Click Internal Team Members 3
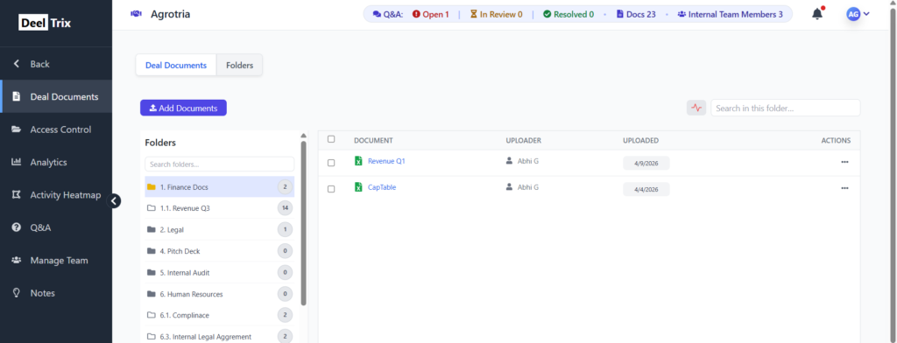This screenshot has width=897, height=343. pyautogui.click(x=730, y=14)
